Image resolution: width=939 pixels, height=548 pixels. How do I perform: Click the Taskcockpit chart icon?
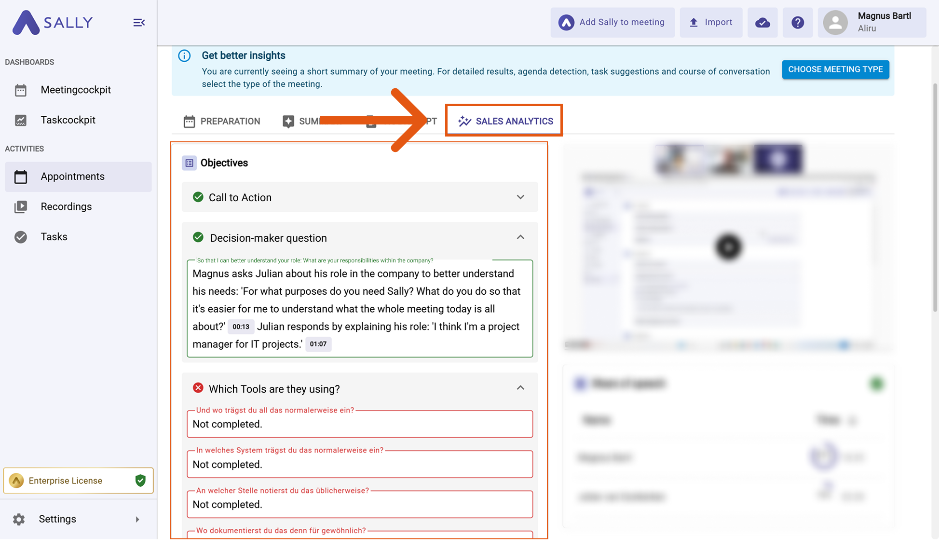click(21, 120)
